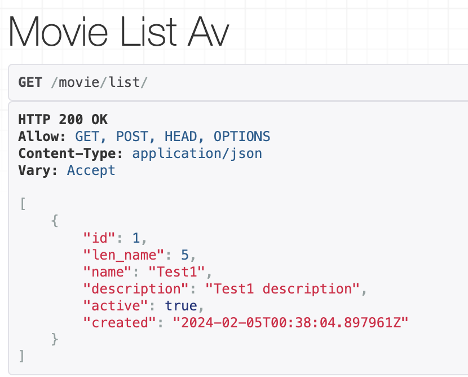Click the 'POST,' value in Allow header

(135, 137)
